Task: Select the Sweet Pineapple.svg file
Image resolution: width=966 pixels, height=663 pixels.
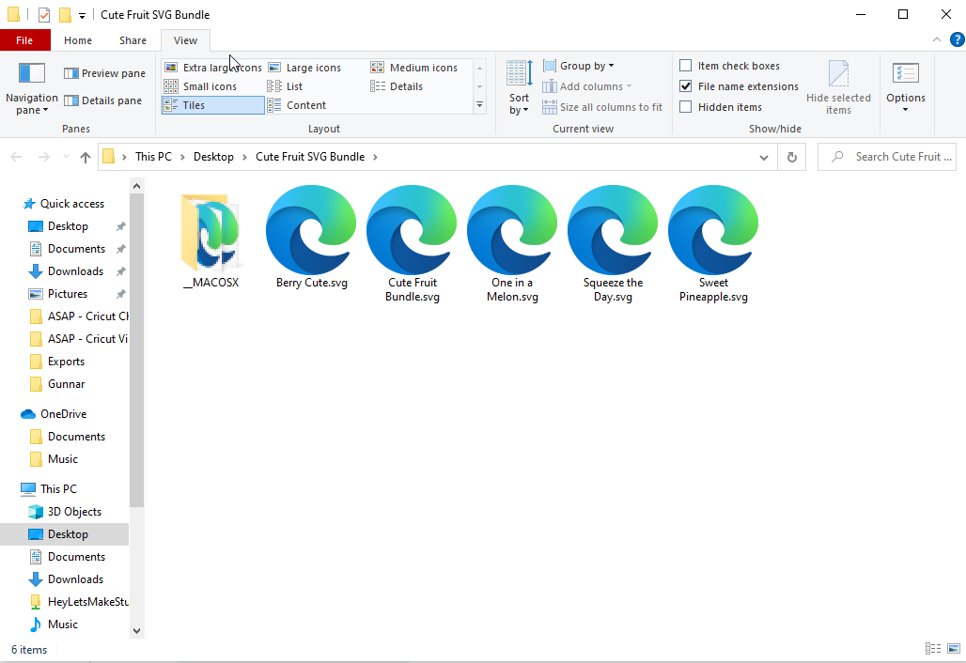Action: (713, 244)
